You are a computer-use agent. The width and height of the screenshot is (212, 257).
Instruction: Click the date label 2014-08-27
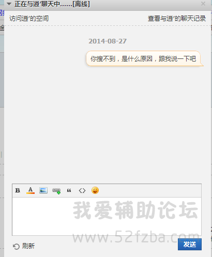coord(108,41)
